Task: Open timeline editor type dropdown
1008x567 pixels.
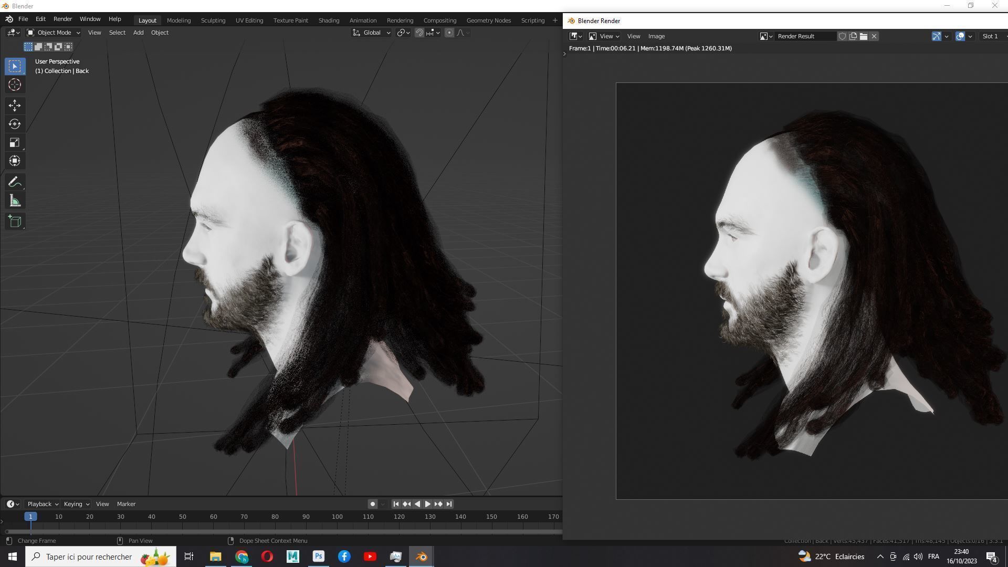Action: [x=13, y=504]
